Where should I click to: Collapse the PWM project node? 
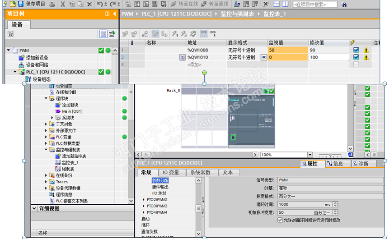pos(9,50)
